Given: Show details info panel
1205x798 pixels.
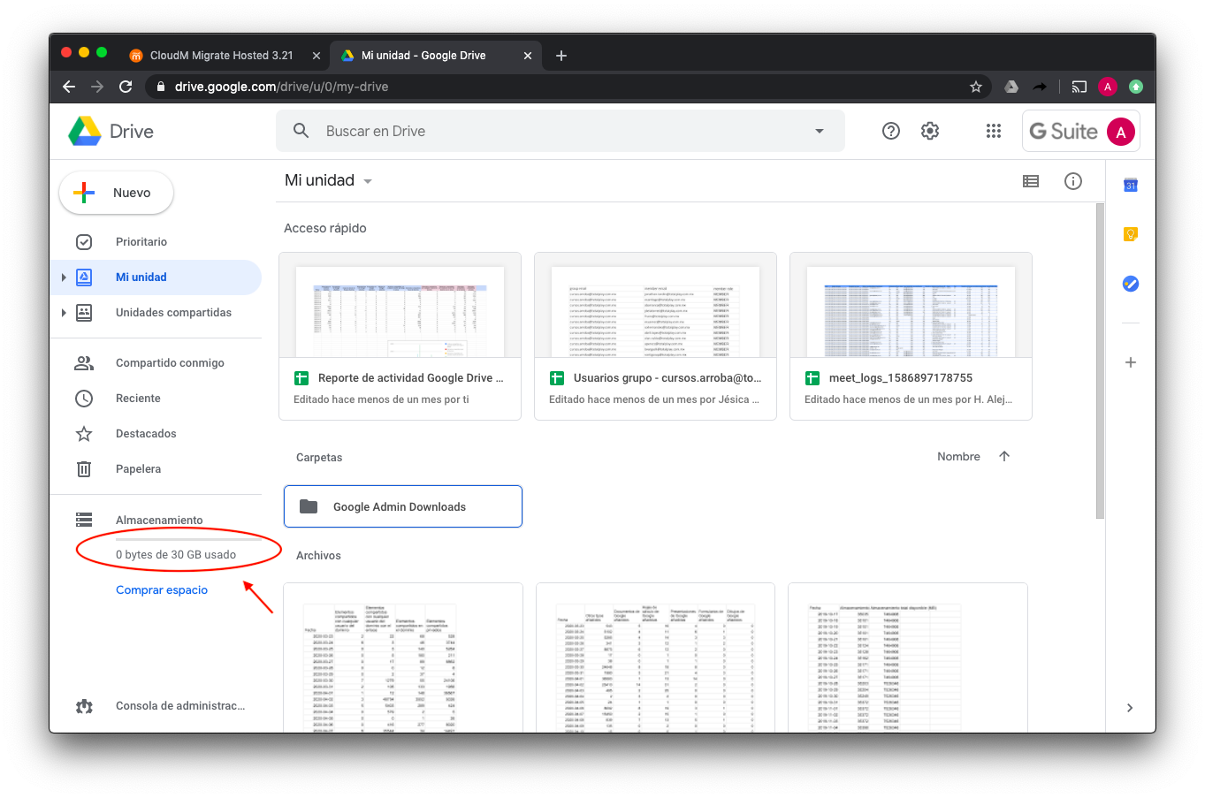Looking at the screenshot, I should (x=1073, y=181).
